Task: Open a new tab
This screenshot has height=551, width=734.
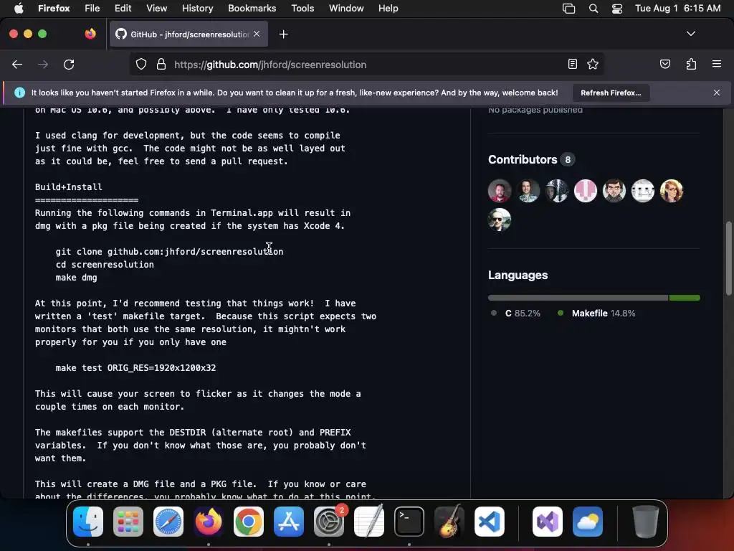Action: coord(283,34)
